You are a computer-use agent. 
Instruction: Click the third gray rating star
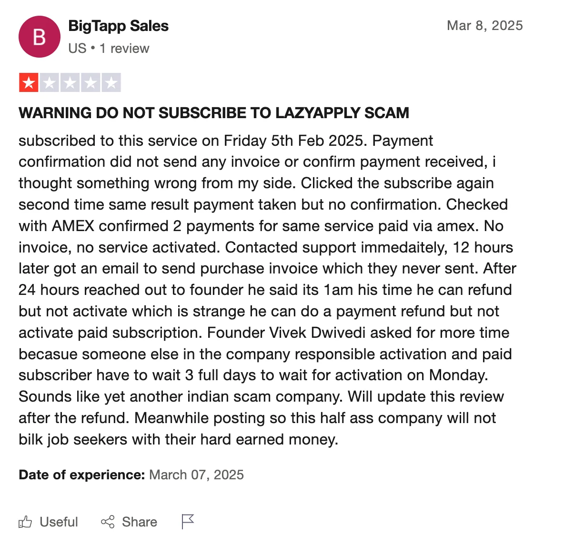point(70,83)
